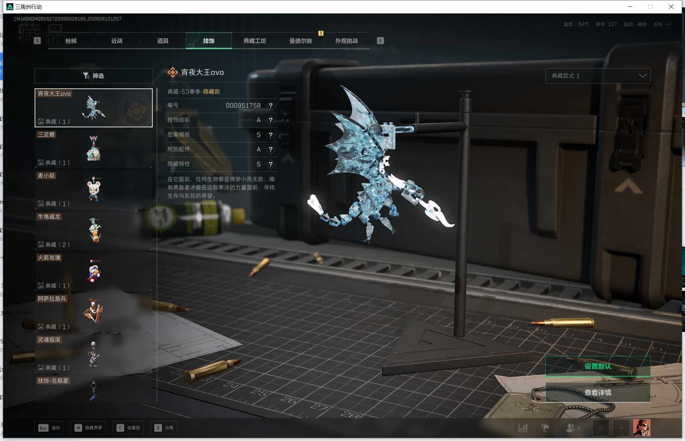The height and width of the screenshot is (441, 685).
Task: Click the 典藏-S3赛季-隐藏款 label
Action: coord(194,92)
